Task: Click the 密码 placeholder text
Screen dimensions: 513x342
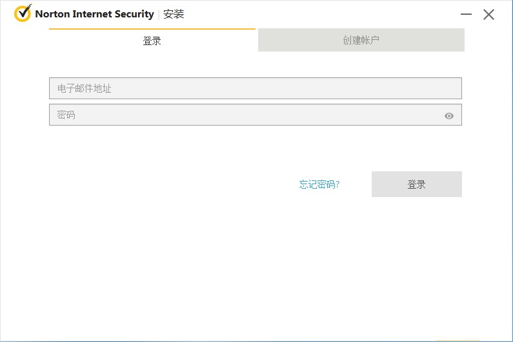Action: point(66,115)
